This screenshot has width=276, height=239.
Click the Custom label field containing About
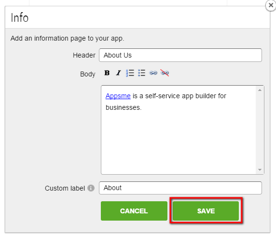pyautogui.click(x=180, y=188)
